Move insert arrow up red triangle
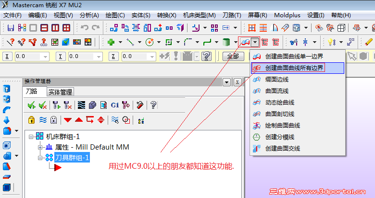Screen dimensions: 375x198 pyautogui.click(x=79, y=120)
